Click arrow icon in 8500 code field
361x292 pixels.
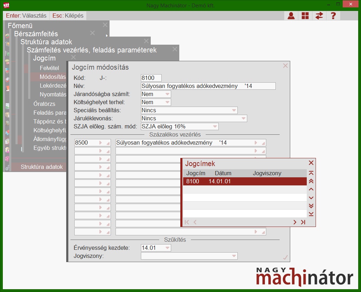(100, 142)
